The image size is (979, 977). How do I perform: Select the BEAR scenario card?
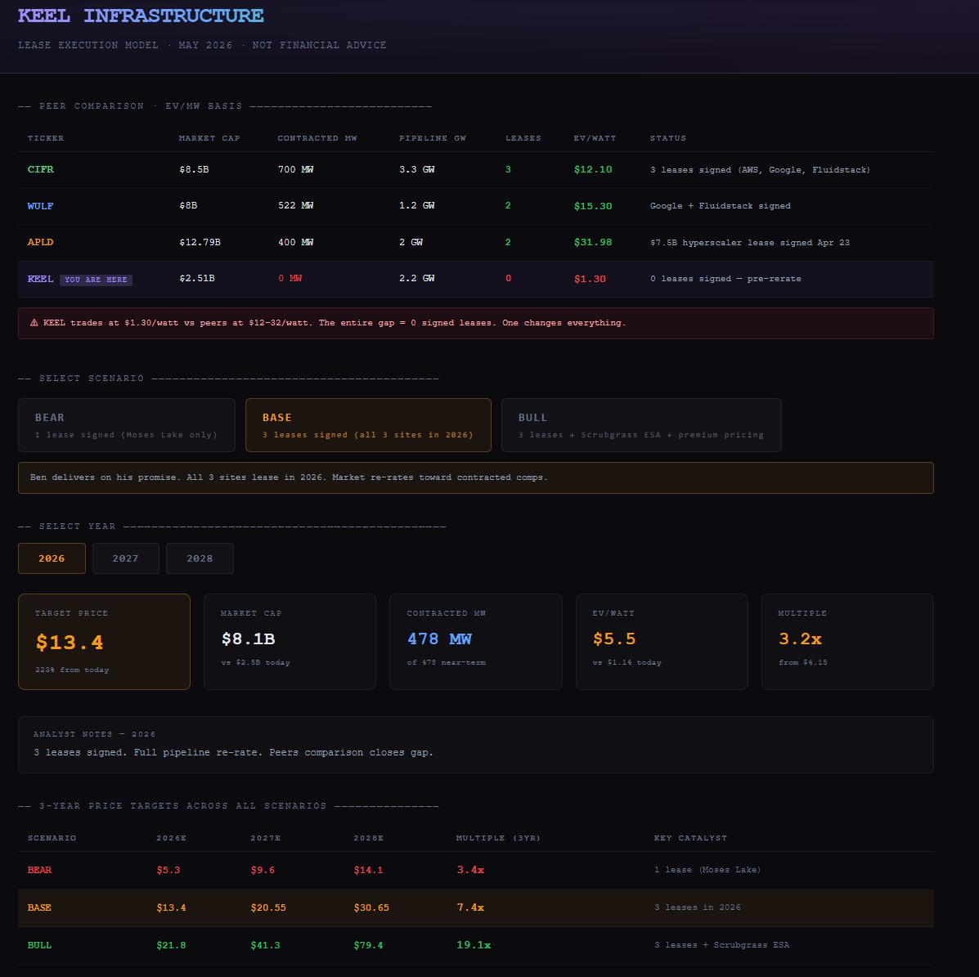coord(126,425)
